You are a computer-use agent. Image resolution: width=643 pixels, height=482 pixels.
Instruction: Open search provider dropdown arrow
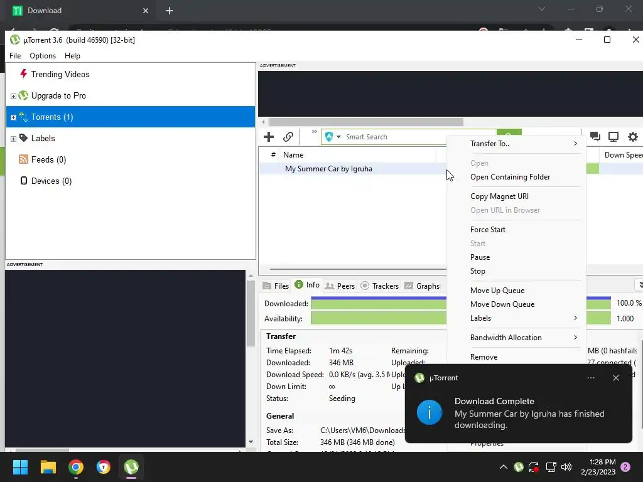pos(338,137)
